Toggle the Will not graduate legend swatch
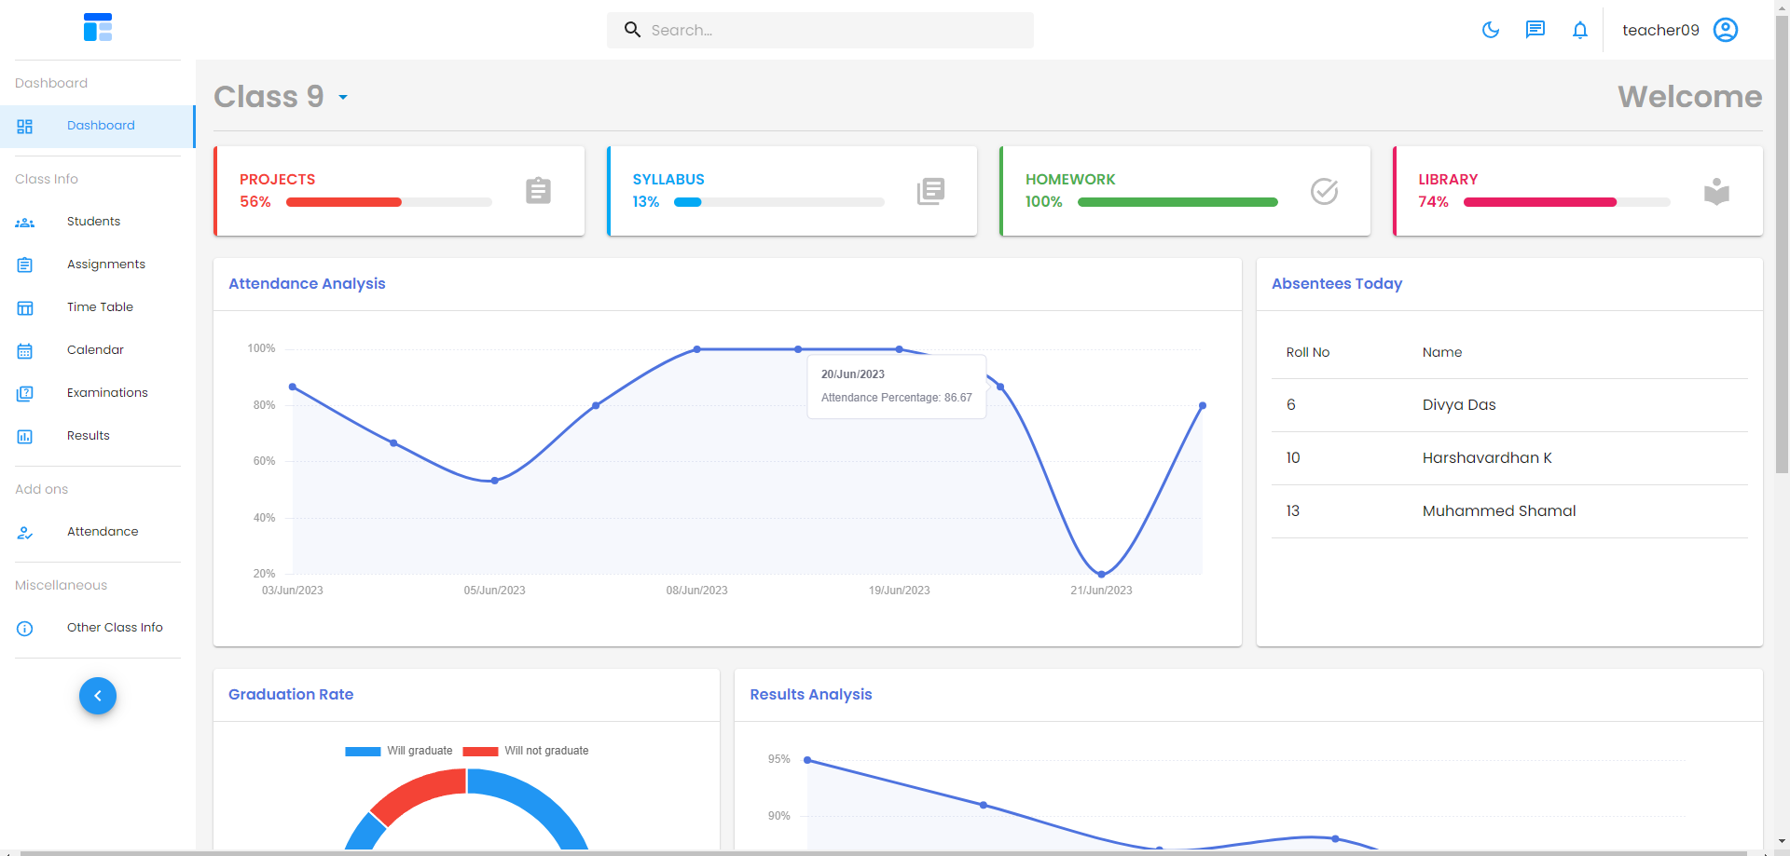Screen dimensions: 1790x856 click(x=480, y=751)
